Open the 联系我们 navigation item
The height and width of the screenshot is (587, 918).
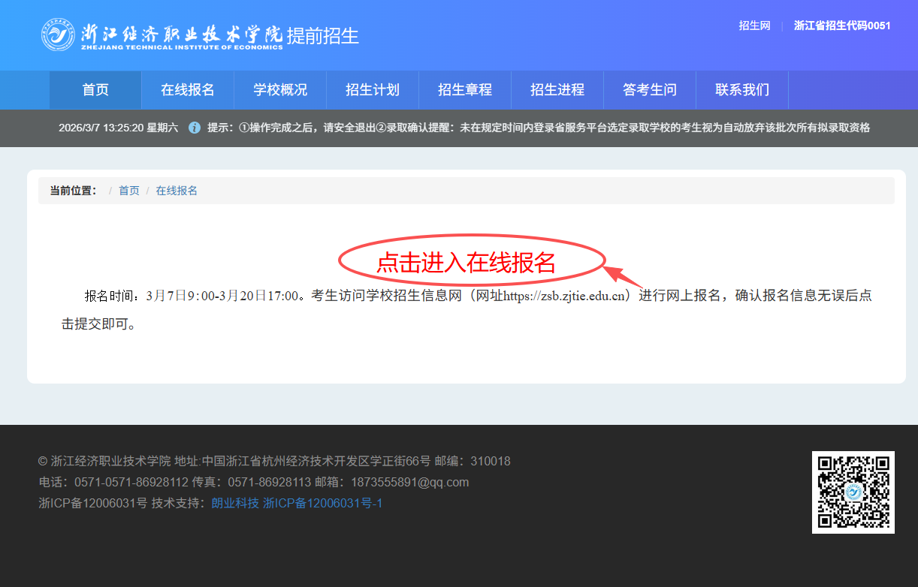(x=742, y=90)
